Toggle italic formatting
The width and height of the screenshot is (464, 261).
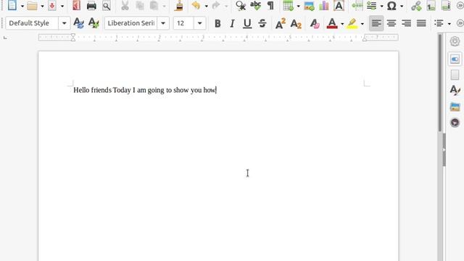[232, 23]
